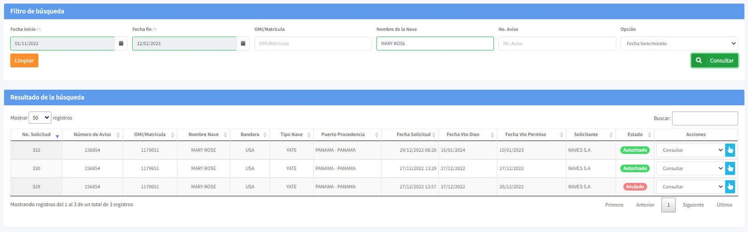Click hand action icon for solicitud 330
Screen dimensions: 748x232
click(730, 169)
